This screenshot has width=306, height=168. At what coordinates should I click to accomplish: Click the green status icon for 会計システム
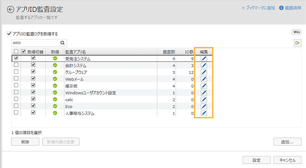(55, 65)
